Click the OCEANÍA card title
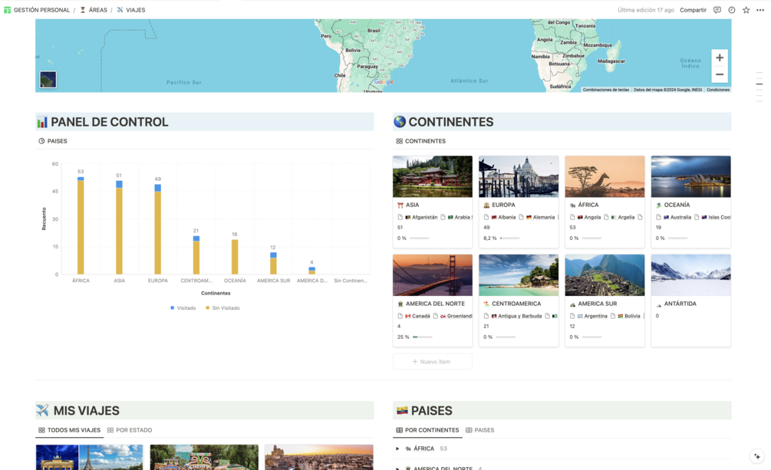 [x=677, y=205]
